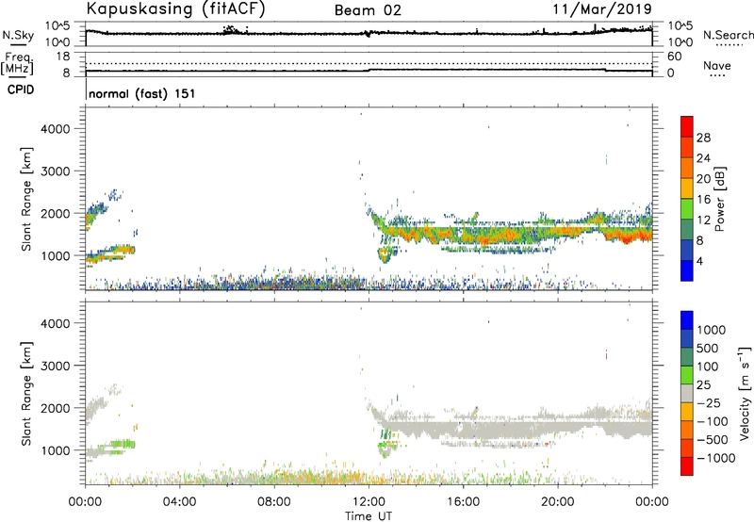754x522 pixels.
Task: Click the 'Power [dB]' colorbar label
Action: (720, 199)
